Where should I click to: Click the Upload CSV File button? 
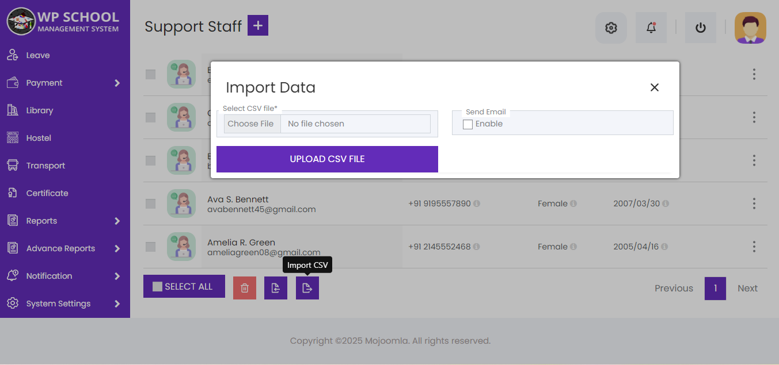[x=327, y=159]
